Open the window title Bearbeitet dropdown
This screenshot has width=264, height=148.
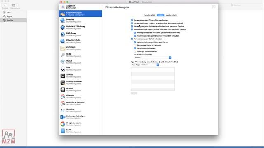(148, 2)
